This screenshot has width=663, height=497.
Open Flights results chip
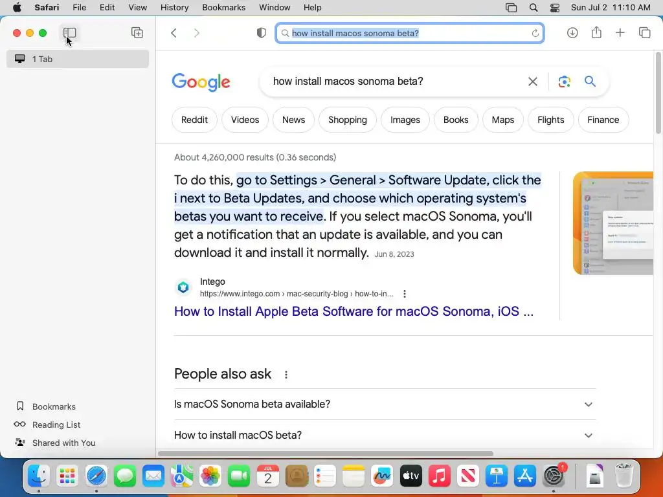click(550, 120)
